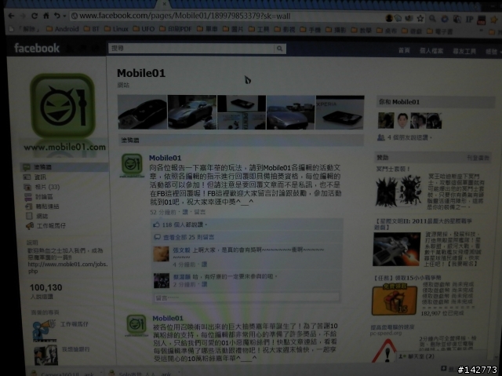Open the 聊天室 (2) chat bar
The image size is (502, 376).
coord(418,356)
